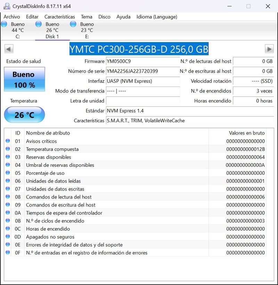Viewport: 278px width, 285px height.
Task: Click the empty Letra de unidad field
Action: coord(143,101)
